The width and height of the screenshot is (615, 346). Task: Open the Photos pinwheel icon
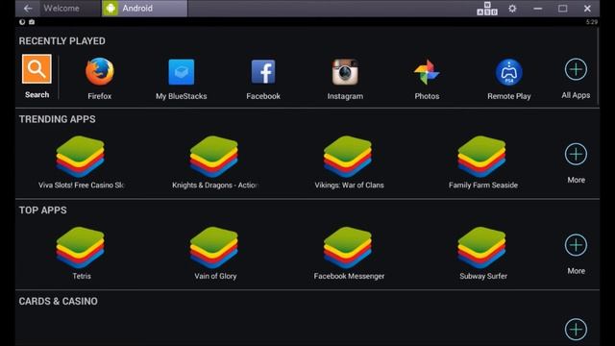point(427,72)
